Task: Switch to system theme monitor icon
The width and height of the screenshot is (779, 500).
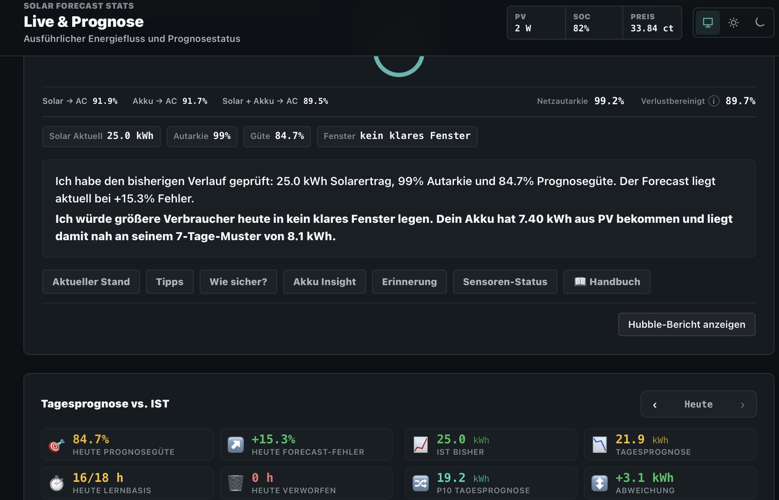Action: [708, 23]
